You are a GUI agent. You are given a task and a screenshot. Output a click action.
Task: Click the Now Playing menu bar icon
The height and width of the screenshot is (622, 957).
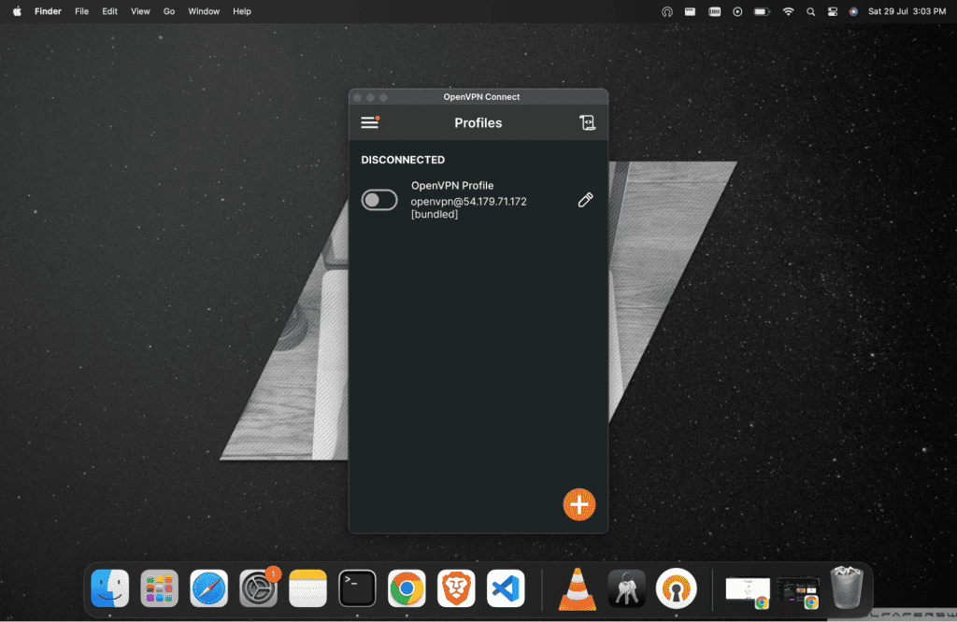tap(737, 11)
